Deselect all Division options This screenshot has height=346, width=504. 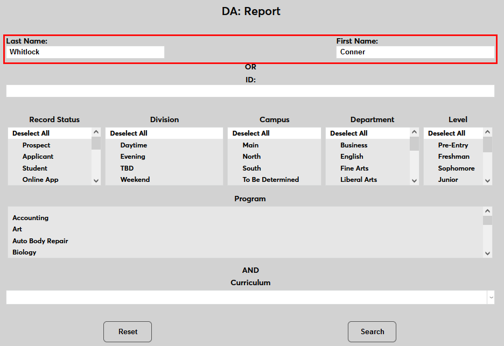[x=129, y=133]
